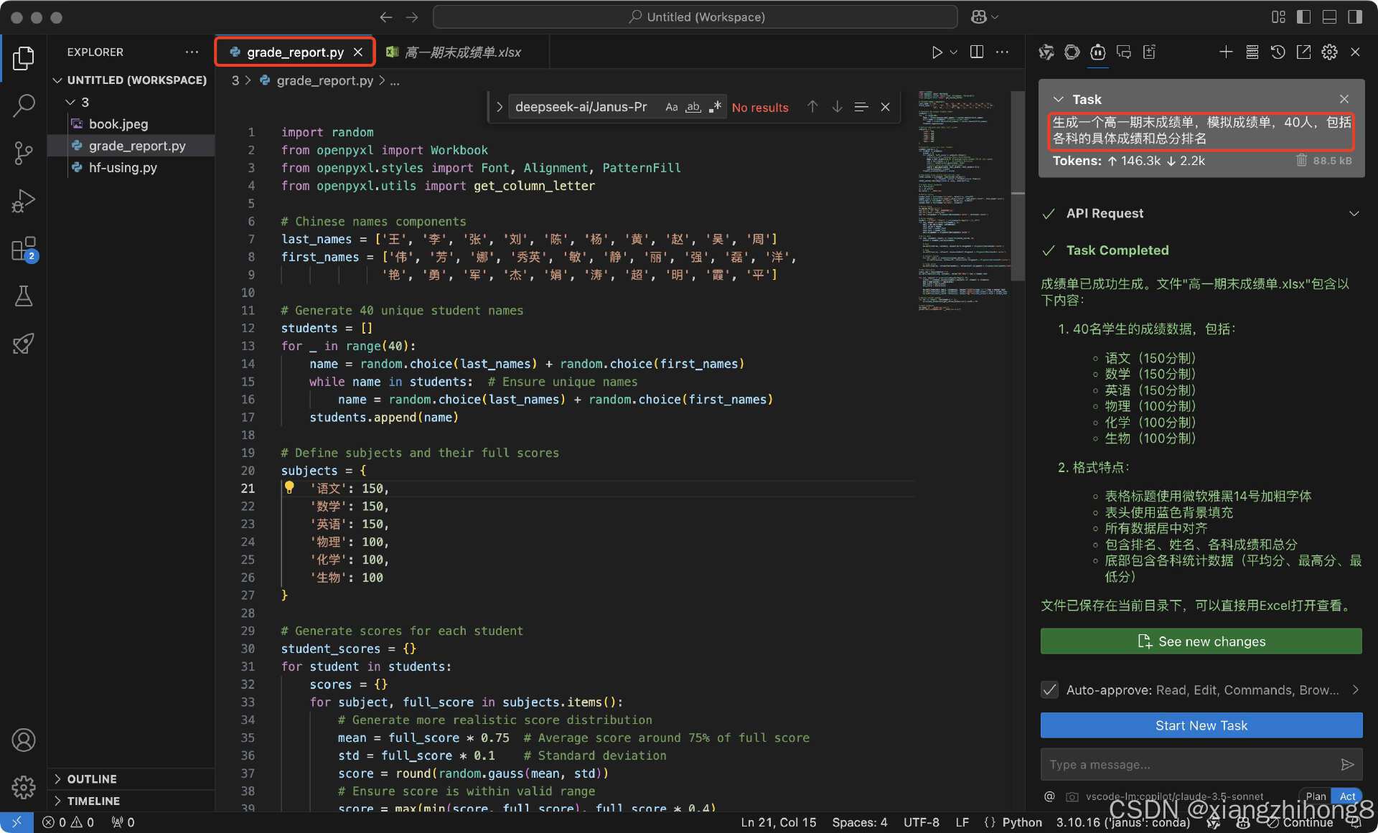This screenshot has width=1378, height=833.
Task: Run the Python file with the play button
Action: coord(936,52)
